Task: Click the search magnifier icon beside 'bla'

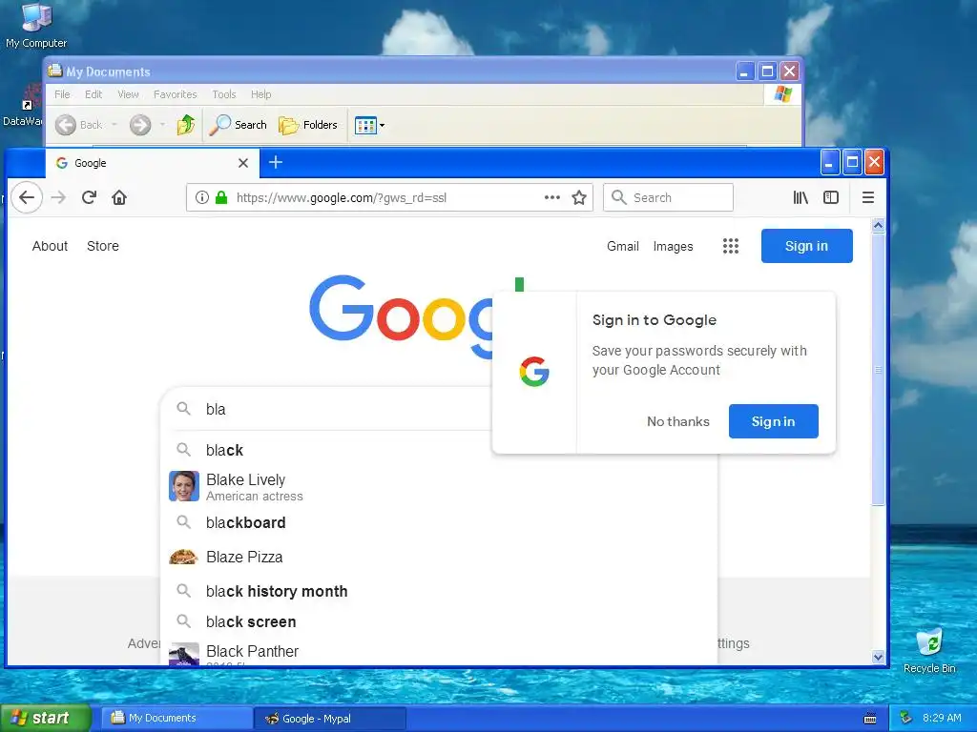Action: [x=183, y=408]
